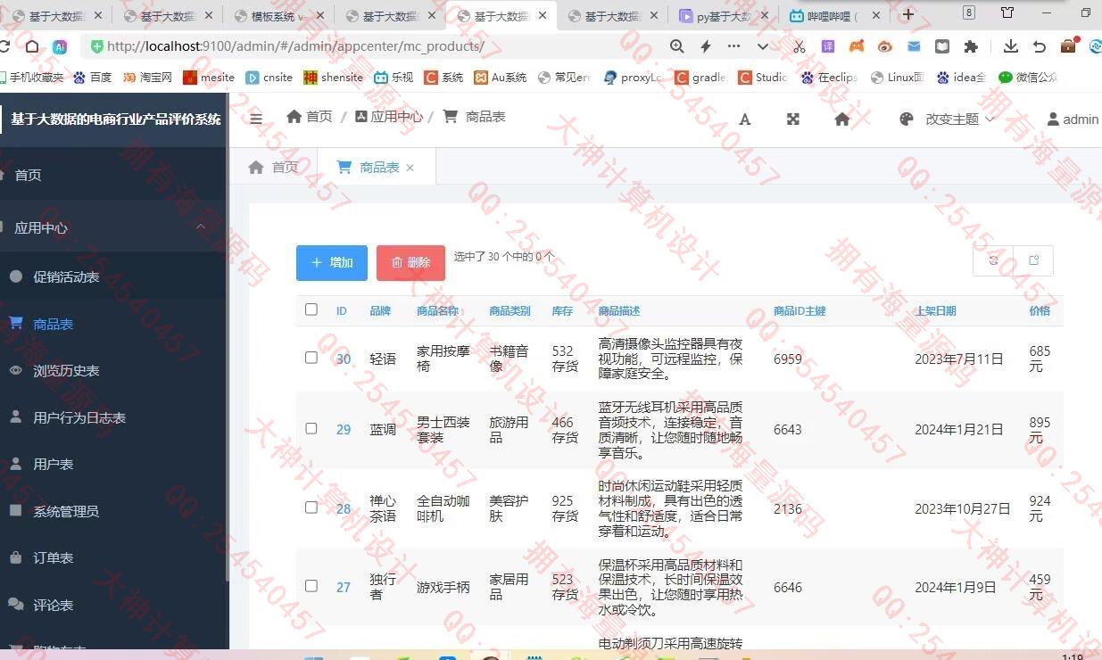Check the row checkbox for ID 29
This screenshot has width=1102, height=660.
311,428
